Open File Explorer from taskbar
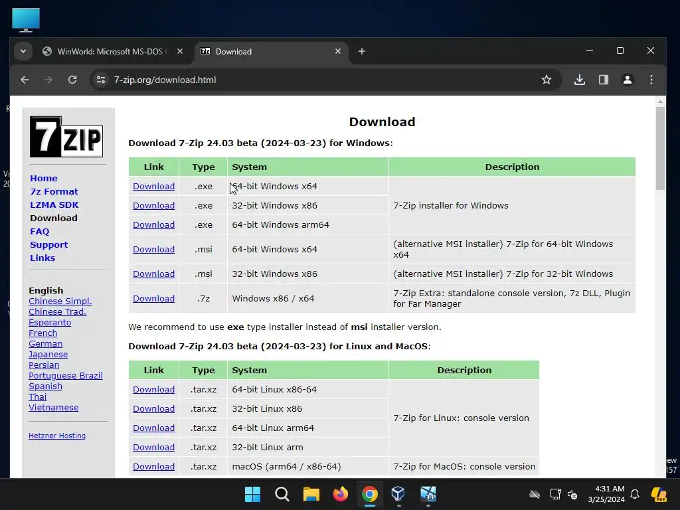 tap(311, 494)
